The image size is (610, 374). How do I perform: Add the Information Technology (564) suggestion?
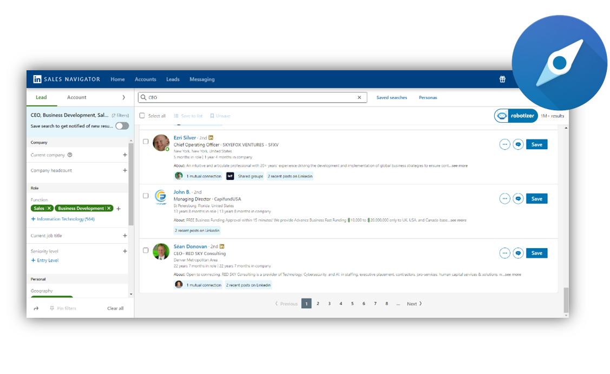point(63,219)
